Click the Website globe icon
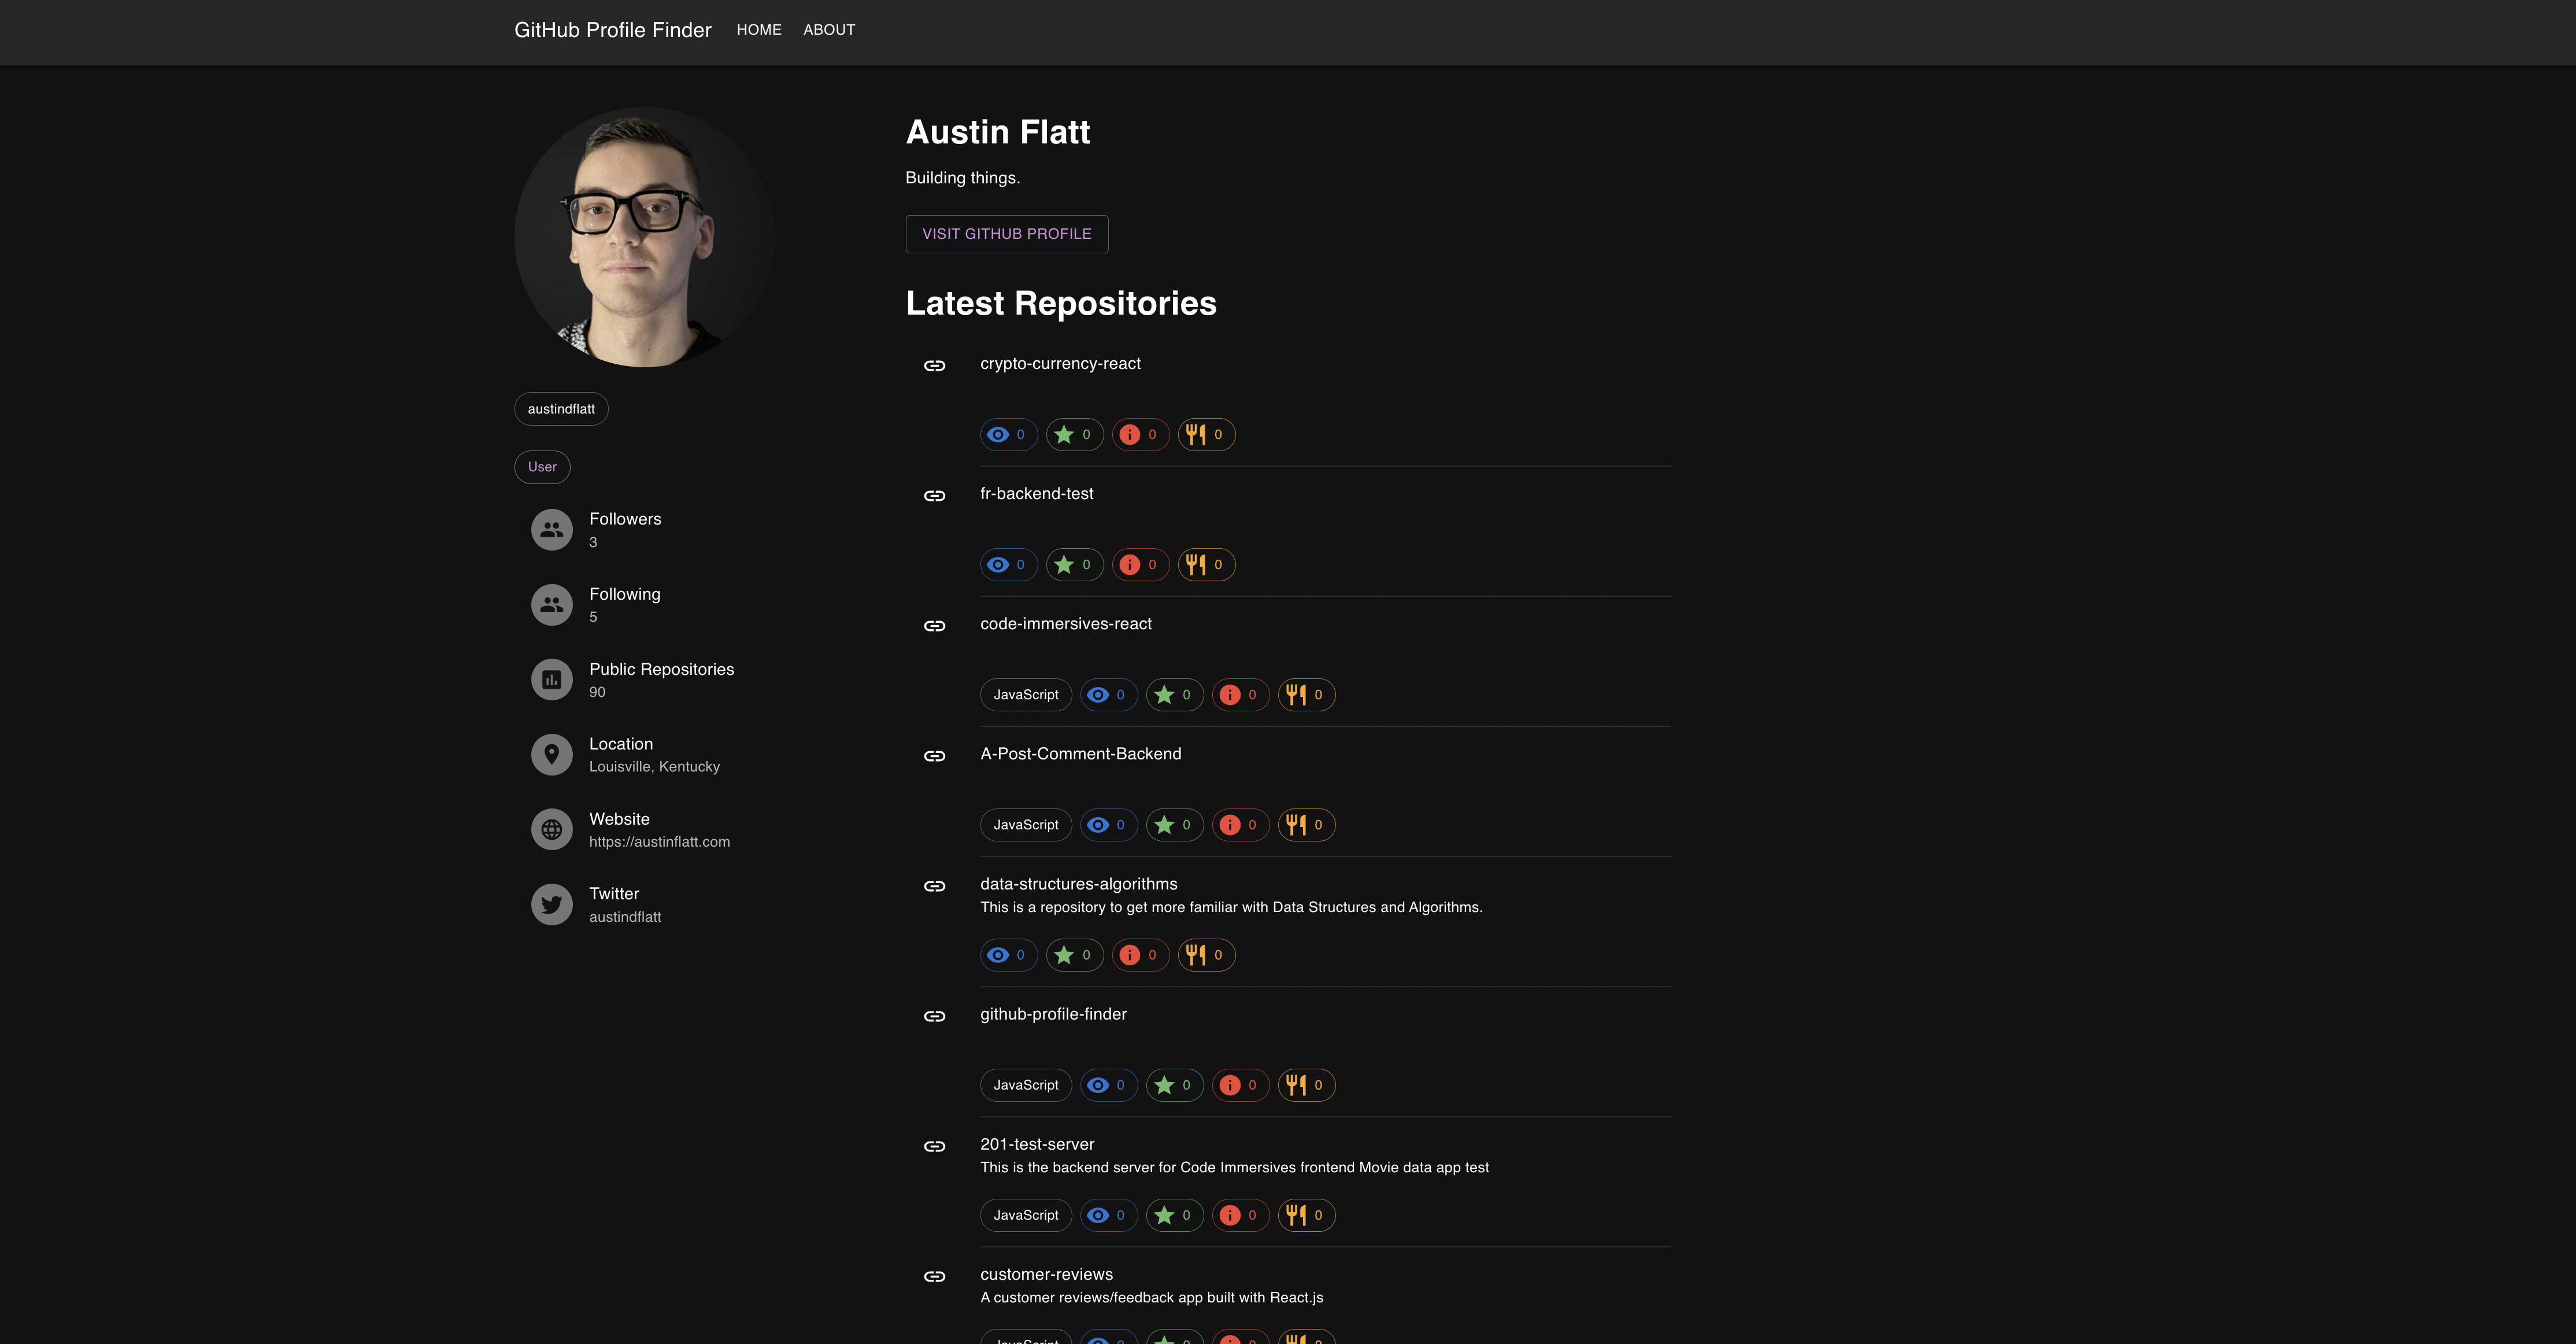The height and width of the screenshot is (1344, 2576). pyautogui.click(x=551, y=830)
